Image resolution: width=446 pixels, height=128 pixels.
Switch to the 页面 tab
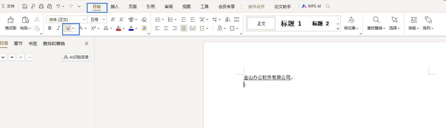point(133,7)
